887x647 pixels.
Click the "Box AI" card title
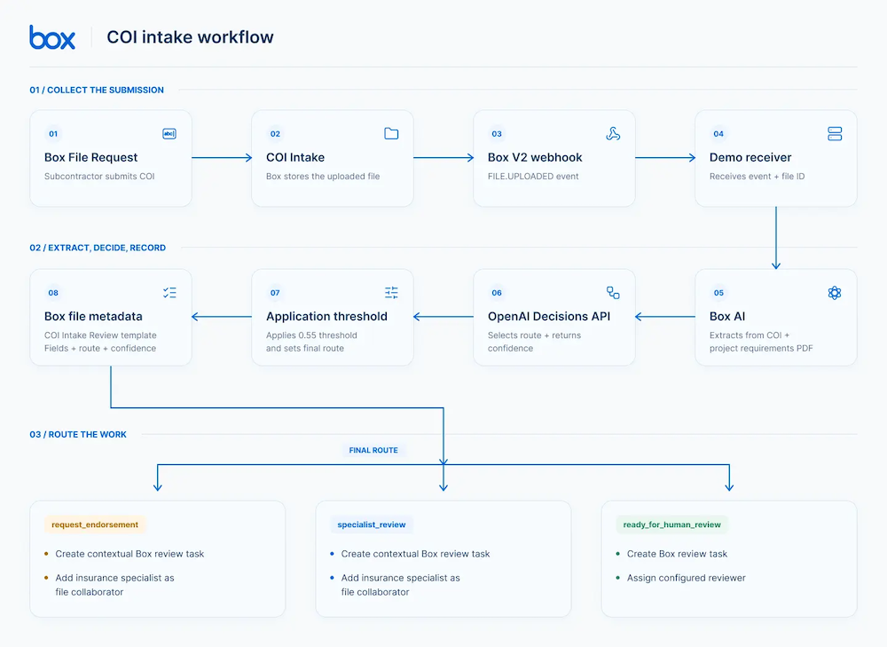(727, 317)
